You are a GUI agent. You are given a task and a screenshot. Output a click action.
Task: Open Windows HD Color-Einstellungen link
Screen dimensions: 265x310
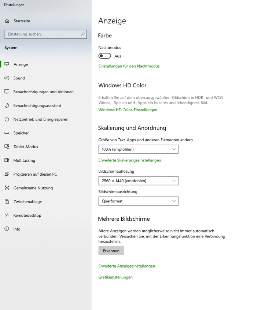(128, 110)
